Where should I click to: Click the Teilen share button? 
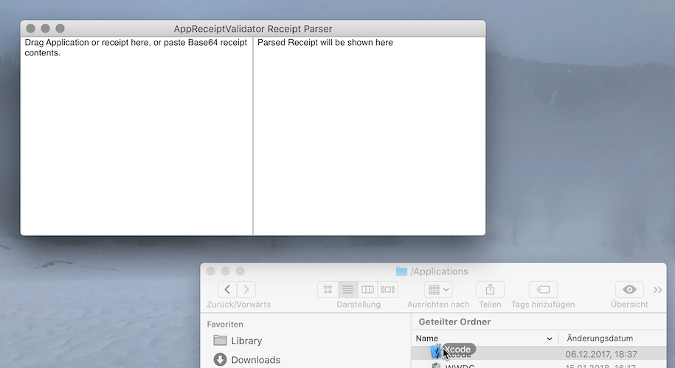(x=490, y=289)
